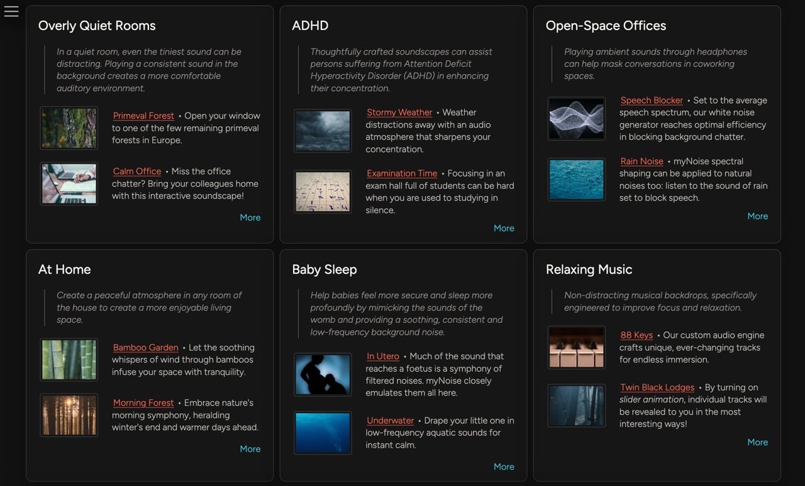Click the Open-Space Offices heading
This screenshot has width=805, height=486.
coord(606,26)
